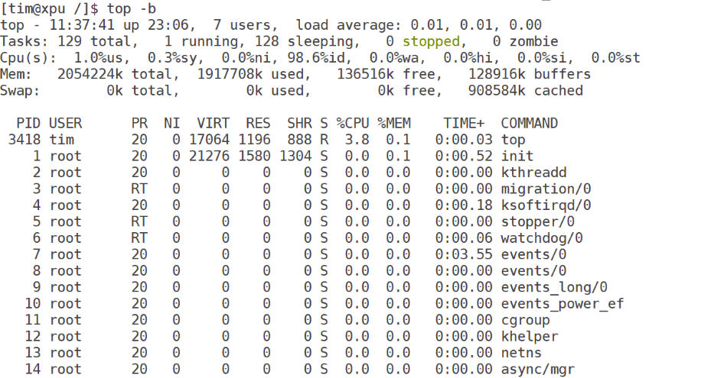Click the %MEM column header
Screen dimensions: 724x378
[x=394, y=123]
